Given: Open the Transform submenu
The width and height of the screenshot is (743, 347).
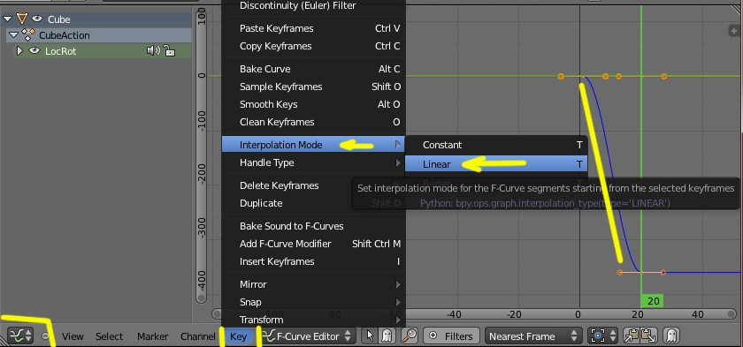Looking at the screenshot, I should click(314, 320).
